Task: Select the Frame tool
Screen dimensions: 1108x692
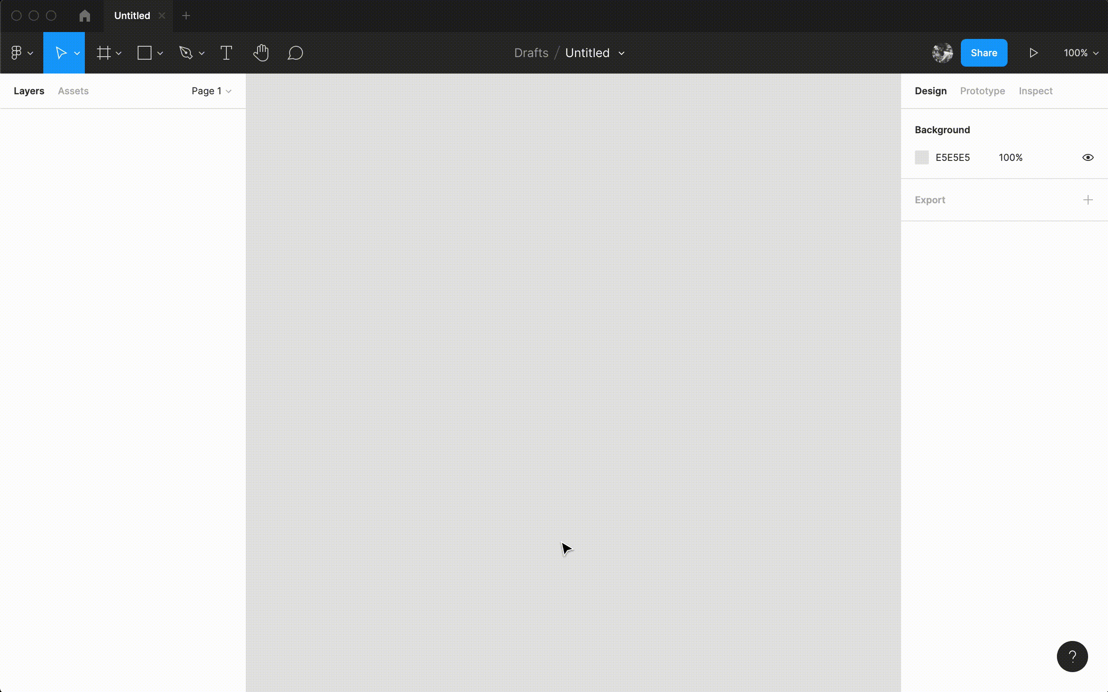Action: point(104,53)
